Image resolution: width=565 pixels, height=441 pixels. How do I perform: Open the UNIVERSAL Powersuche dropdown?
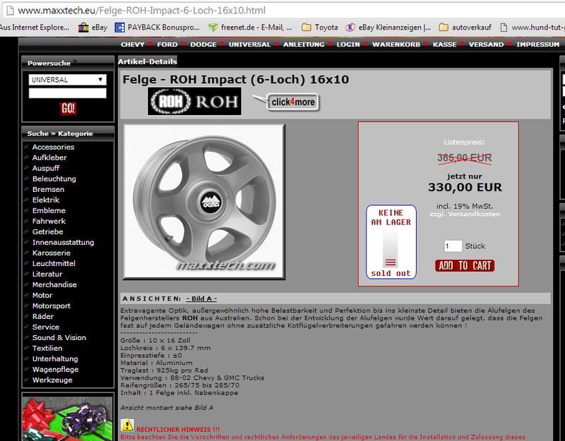tap(67, 80)
